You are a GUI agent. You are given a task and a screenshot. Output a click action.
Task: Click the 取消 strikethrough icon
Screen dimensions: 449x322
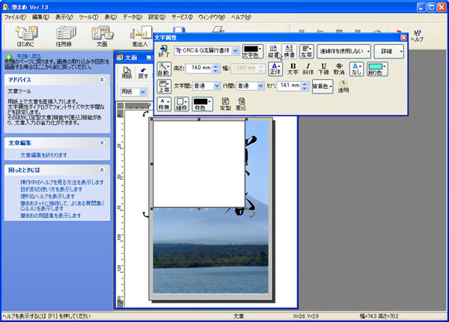click(340, 69)
